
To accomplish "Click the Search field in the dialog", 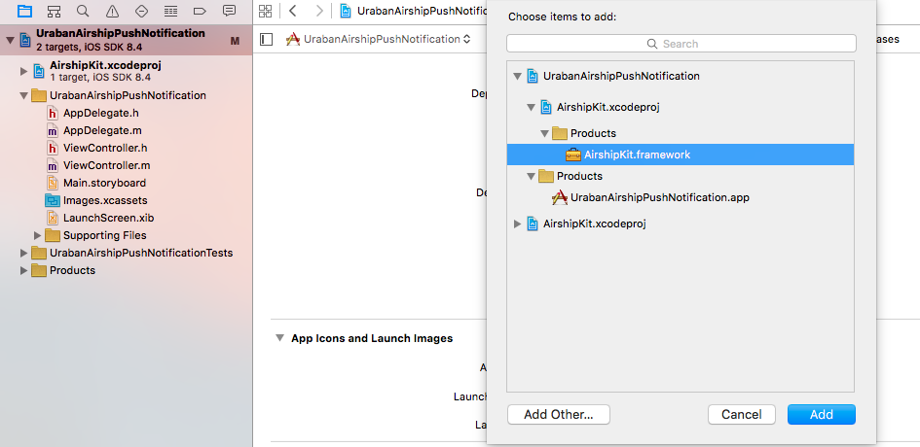I will [681, 44].
